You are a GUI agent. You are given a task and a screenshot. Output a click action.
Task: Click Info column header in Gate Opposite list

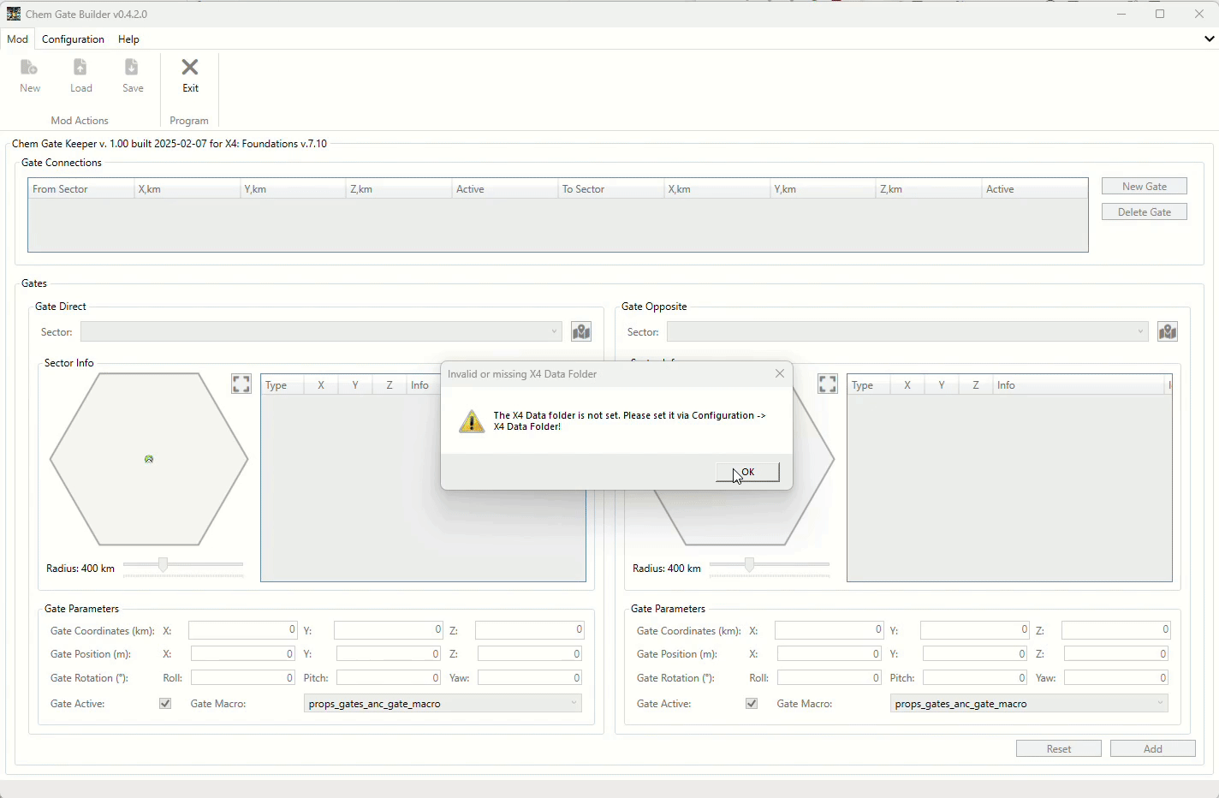click(x=1079, y=385)
